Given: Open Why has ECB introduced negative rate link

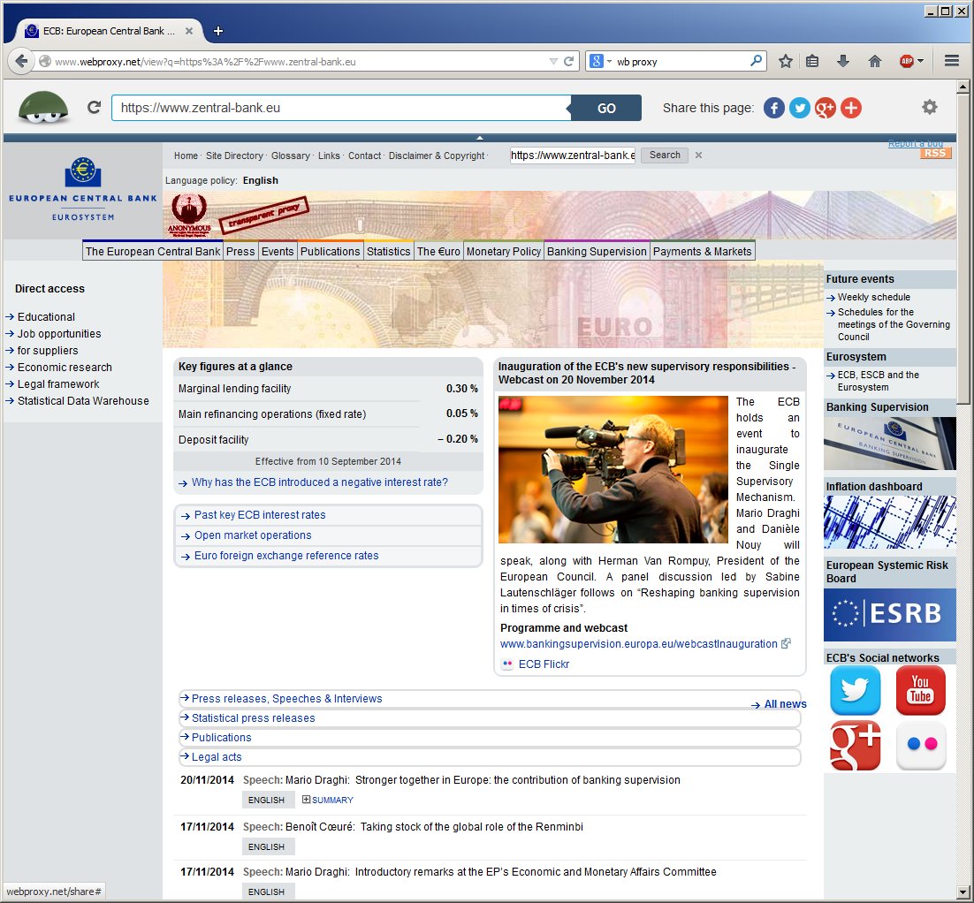Looking at the screenshot, I should pos(319,482).
